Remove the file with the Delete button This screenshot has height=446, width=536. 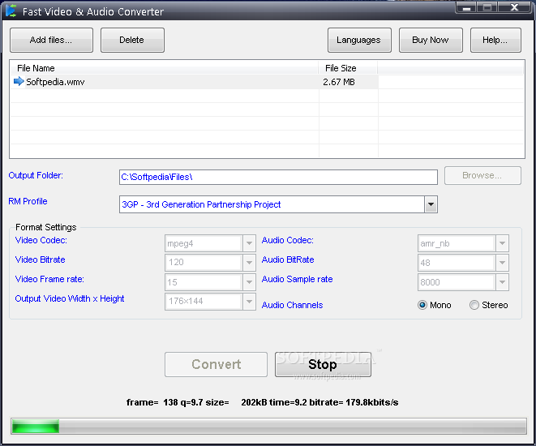point(132,40)
